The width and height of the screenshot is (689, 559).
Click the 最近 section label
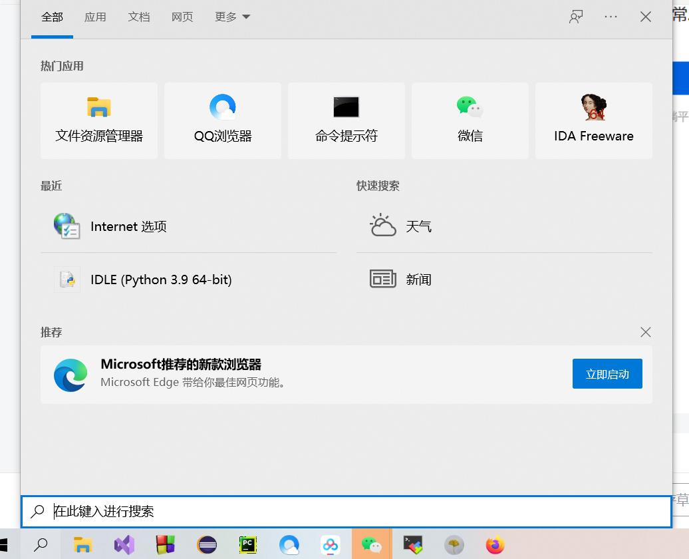click(51, 186)
